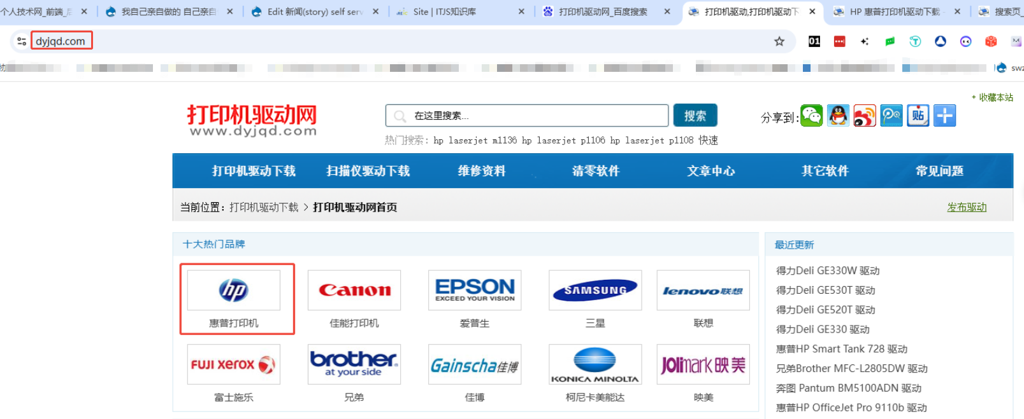
Task: Open the 常见问题 navigation menu
Action: (x=939, y=171)
